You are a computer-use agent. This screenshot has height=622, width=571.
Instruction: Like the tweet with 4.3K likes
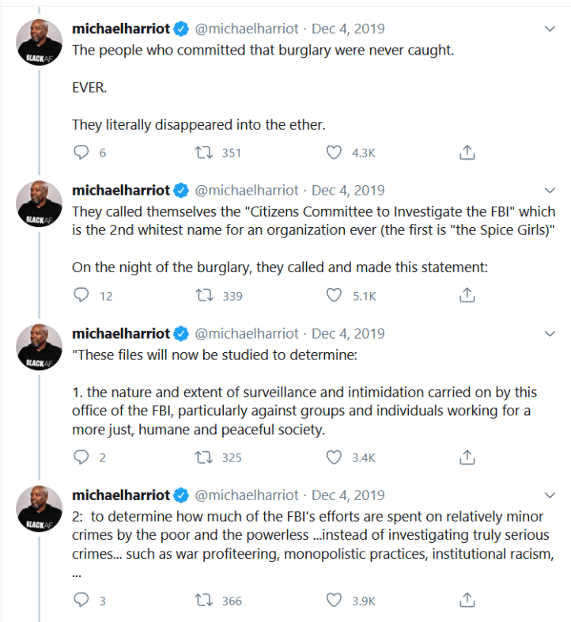335,153
